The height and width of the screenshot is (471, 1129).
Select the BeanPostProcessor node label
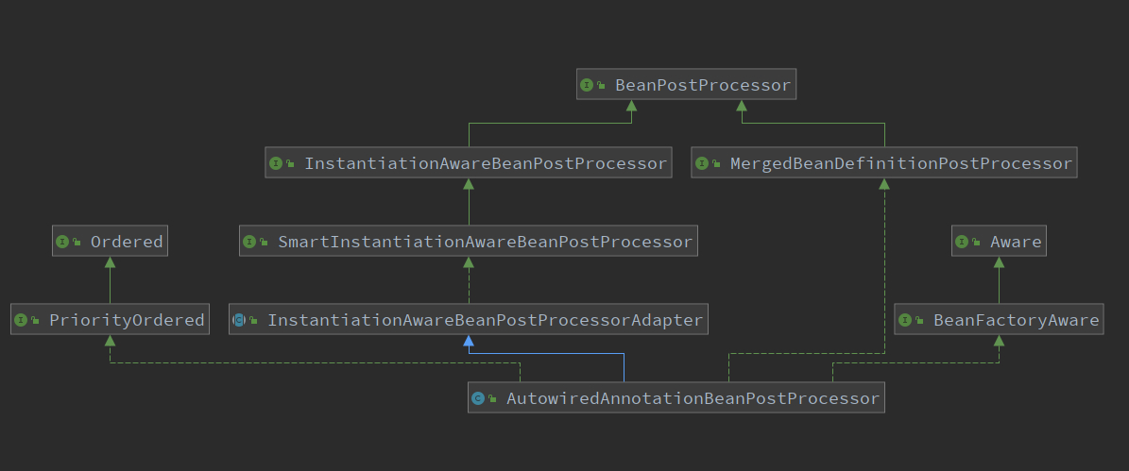click(702, 85)
